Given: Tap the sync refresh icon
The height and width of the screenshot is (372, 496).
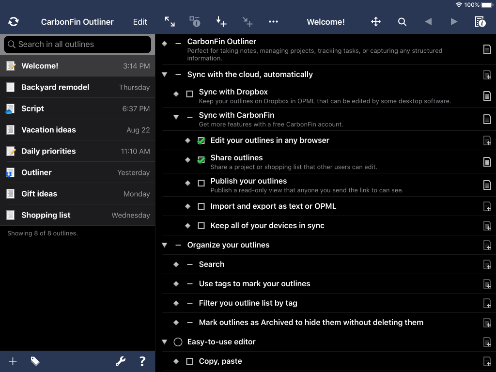Looking at the screenshot, I should click(13, 21).
